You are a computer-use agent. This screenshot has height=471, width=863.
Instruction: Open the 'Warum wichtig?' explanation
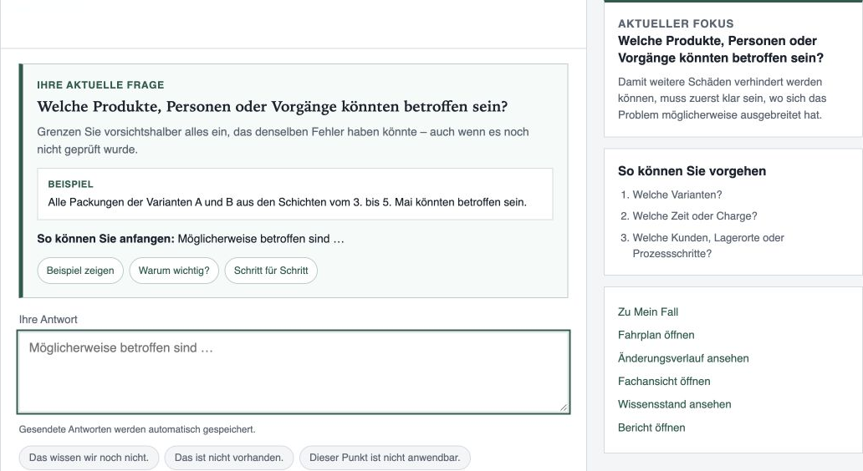(174, 271)
